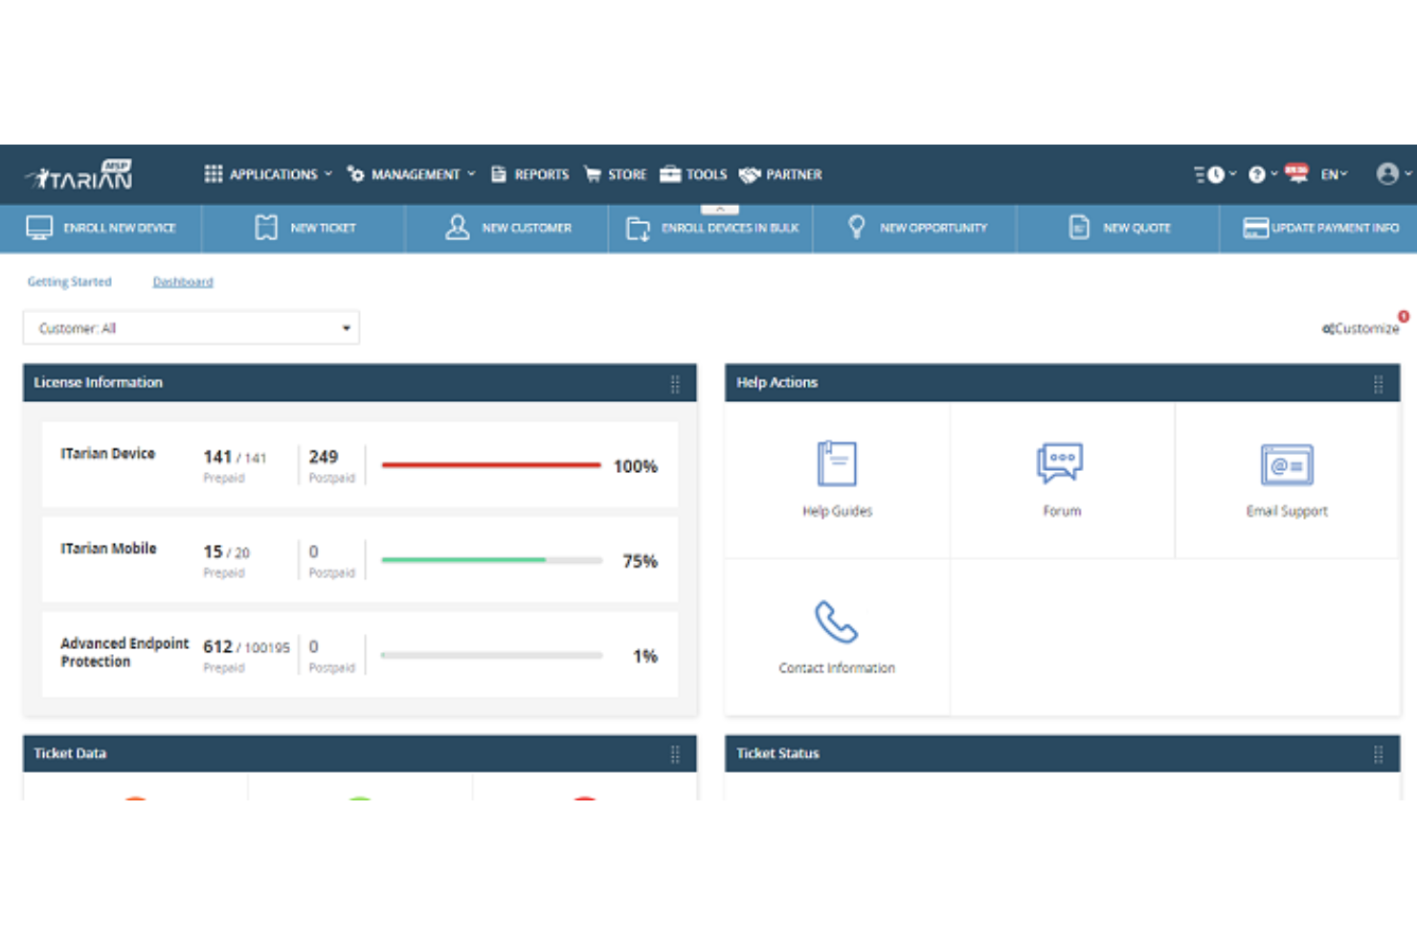The image size is (1417, 945).
Task: Click the ITarian Mobile progress bar
Action: click(x=490, y=560)
